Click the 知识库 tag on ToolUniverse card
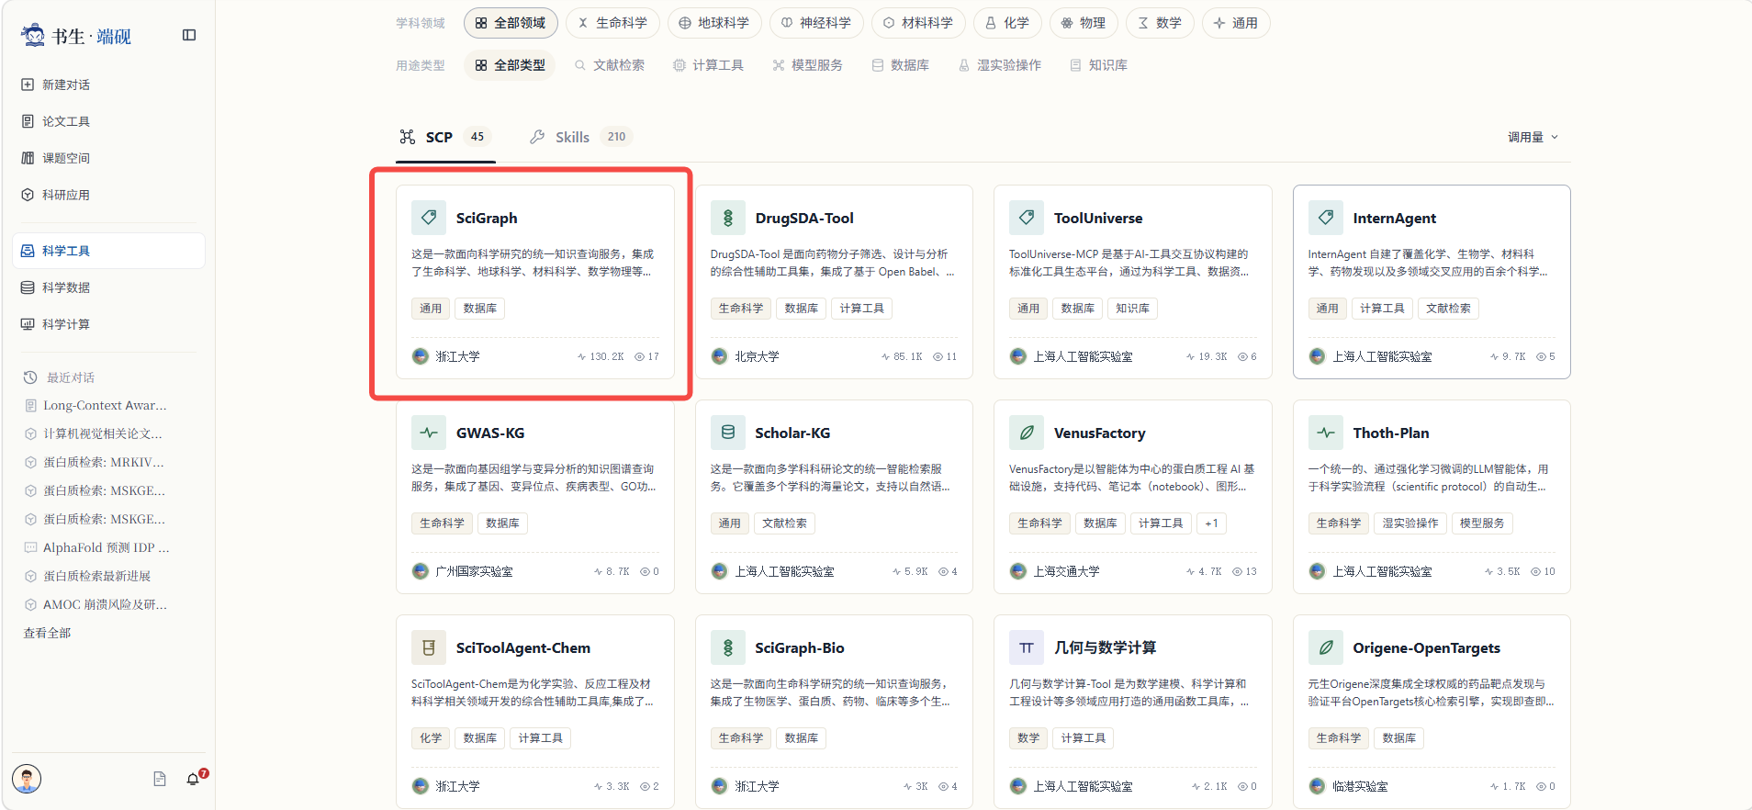The width and height of the screenshot is (1752, 810). (x=1132, y=309)
